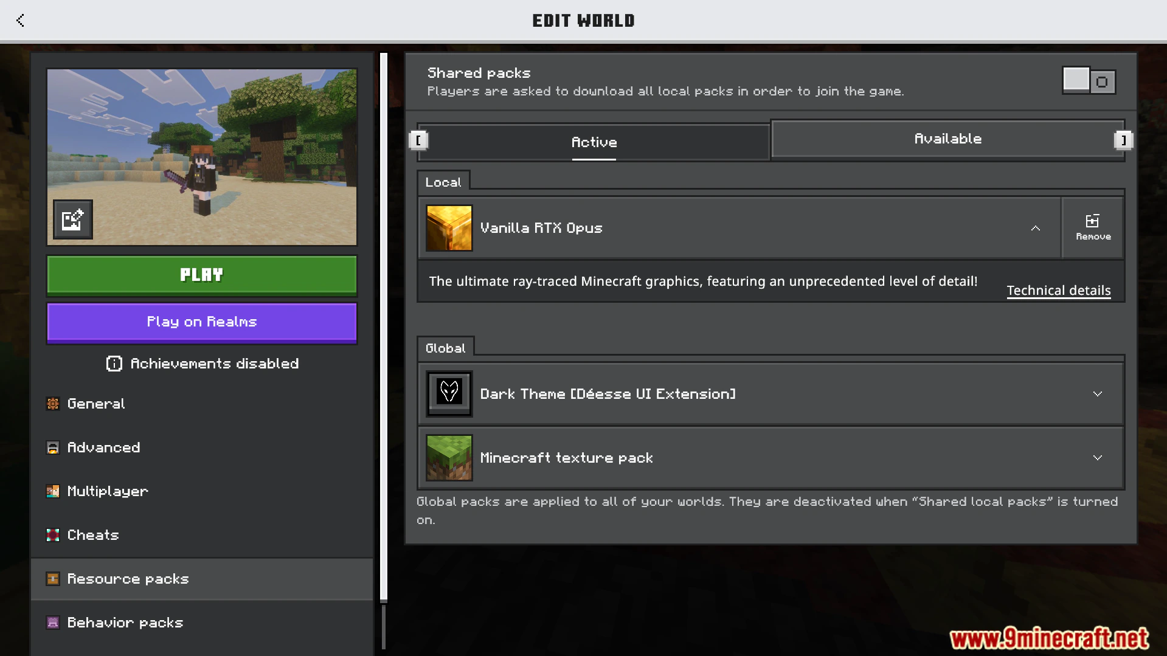Switch to the Available packs tab

pyautogui.click(x=947, y=139)
